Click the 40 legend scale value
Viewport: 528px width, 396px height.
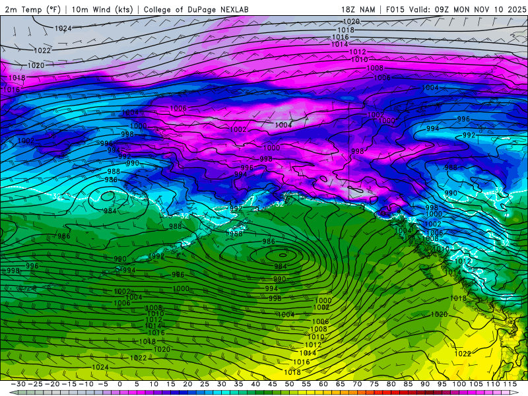click(255, 384)
